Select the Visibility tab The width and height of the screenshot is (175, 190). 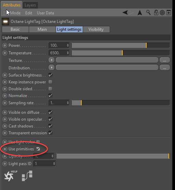(x=96, y=29)
